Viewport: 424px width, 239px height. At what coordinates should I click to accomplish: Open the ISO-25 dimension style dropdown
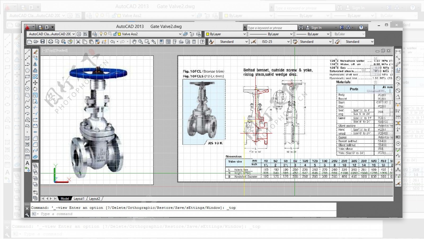[288, 42]
